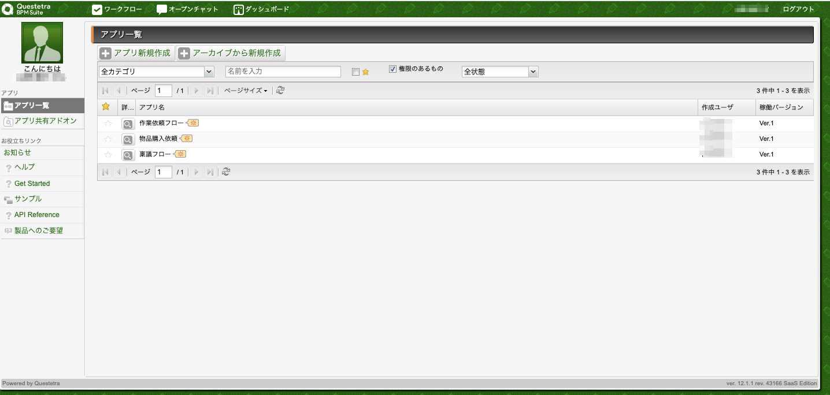
Task: Open details icon for 物品購入依頼
Action: point(128,139)
